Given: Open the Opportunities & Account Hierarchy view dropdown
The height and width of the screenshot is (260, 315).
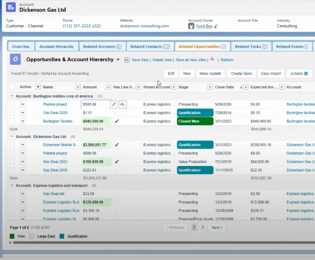Looking at the screenshot, I should click(x=118, y=60).
